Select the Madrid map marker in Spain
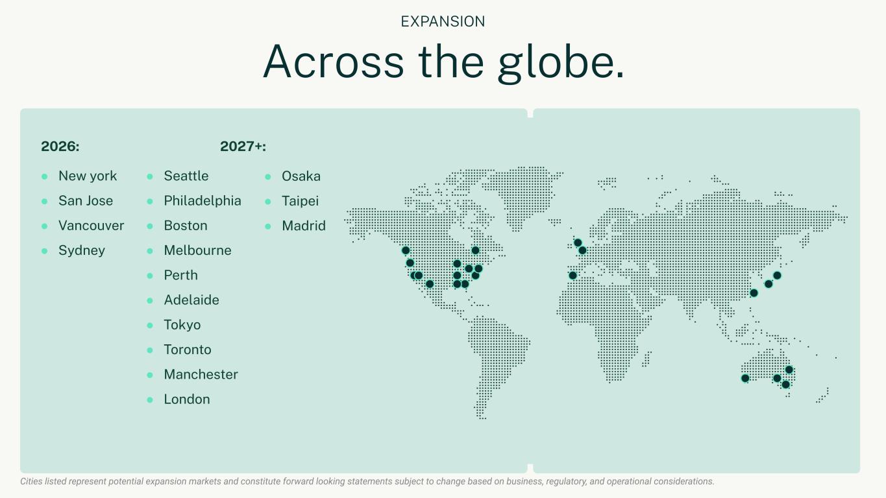Viewport: 886px width, 498px height. point(572,276)
